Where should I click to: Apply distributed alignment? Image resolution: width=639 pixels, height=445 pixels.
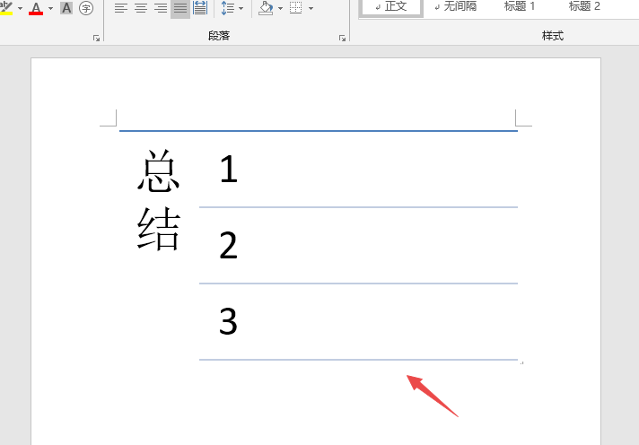pyautogui.click(x=200, y=8)
